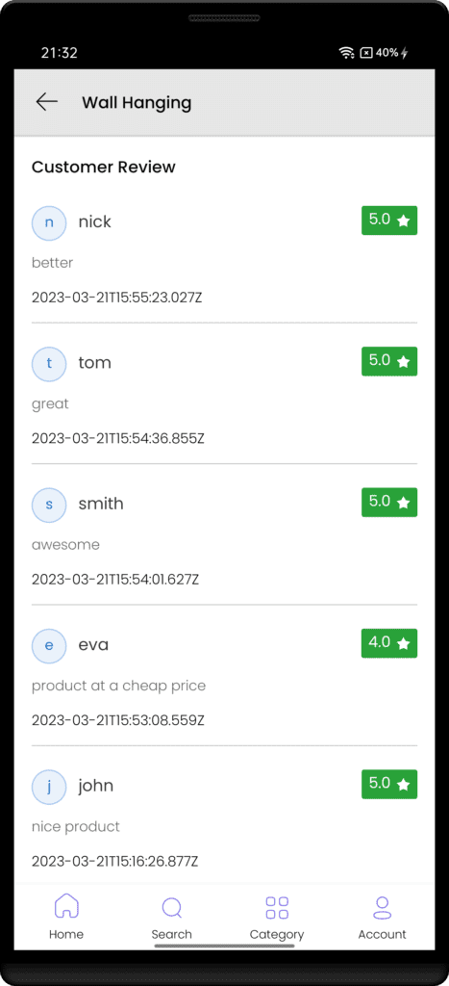The height and width of the screenshot is (986, 449).
Task: Click the Customer Review heading
Action: click(x=104, y=167)
